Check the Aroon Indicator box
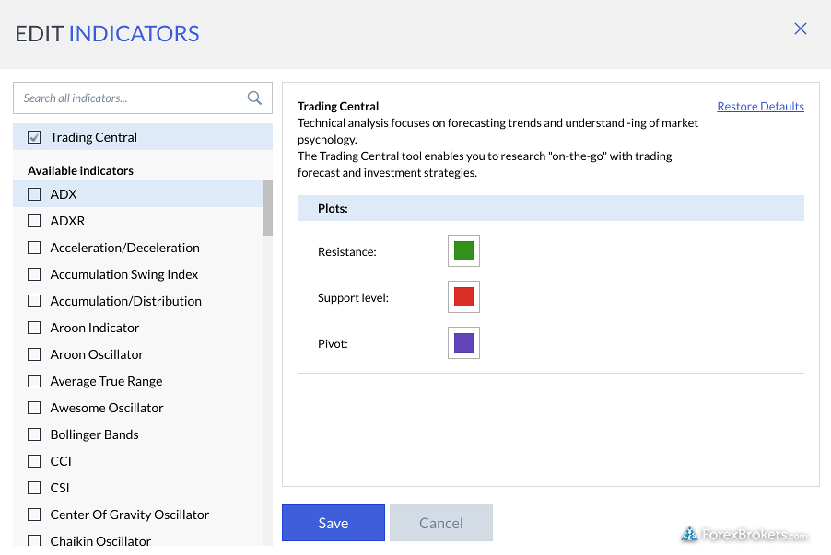The height and width of the screenshot is (555, 831). point(34,328)
